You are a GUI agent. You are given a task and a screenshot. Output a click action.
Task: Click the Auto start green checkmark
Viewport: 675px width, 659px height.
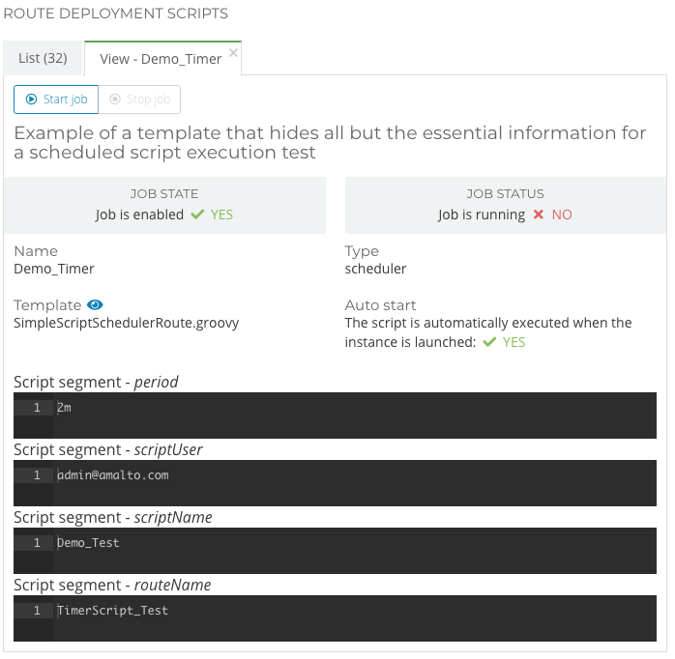pyautogui.click(x=488, y=342)
